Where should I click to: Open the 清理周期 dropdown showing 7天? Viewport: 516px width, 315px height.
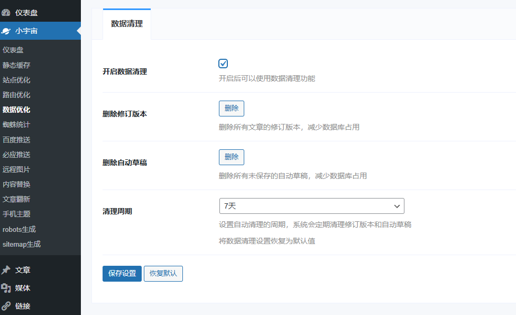[311, 206]
